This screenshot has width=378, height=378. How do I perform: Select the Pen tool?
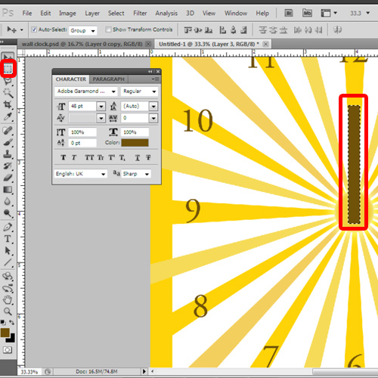pyautogui.click(x=8, y=227)
